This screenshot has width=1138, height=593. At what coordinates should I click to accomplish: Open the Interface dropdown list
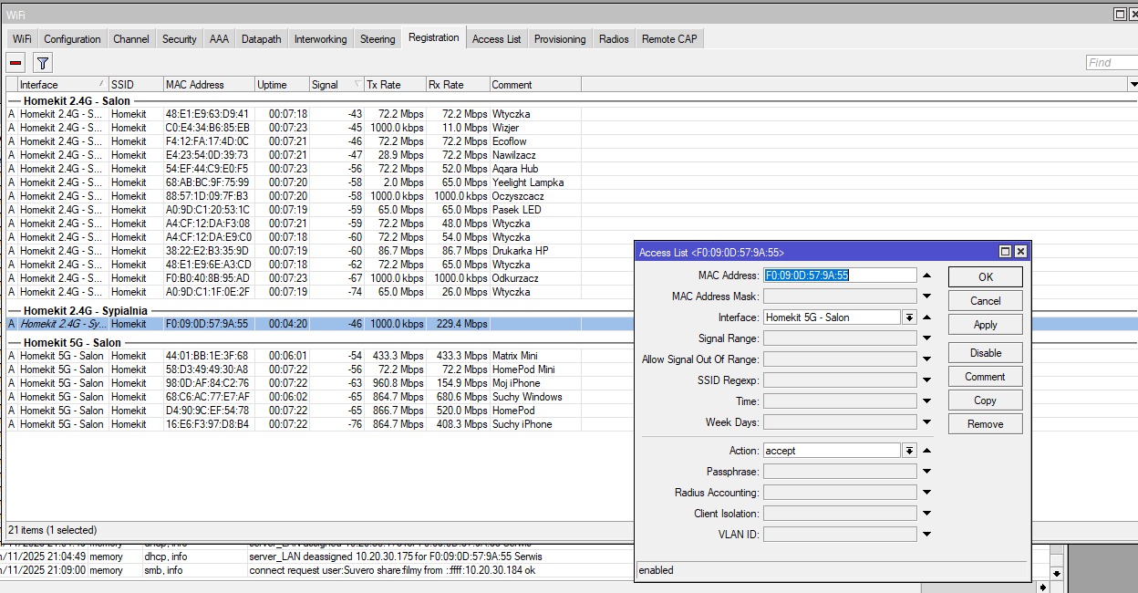pyautogui.click(x=909, y=317)
